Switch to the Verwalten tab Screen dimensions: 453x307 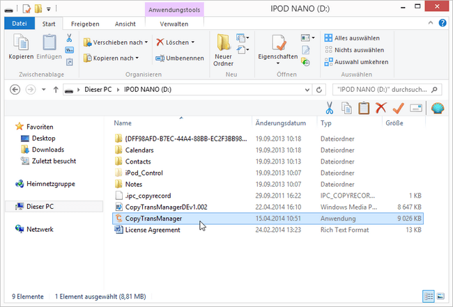pyautogui.click(x=174, y=24)
